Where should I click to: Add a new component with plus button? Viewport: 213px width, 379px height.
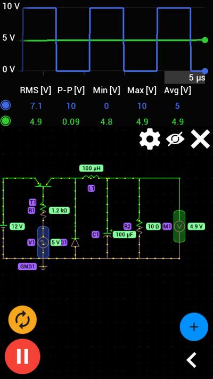click(x=194, y=327)
